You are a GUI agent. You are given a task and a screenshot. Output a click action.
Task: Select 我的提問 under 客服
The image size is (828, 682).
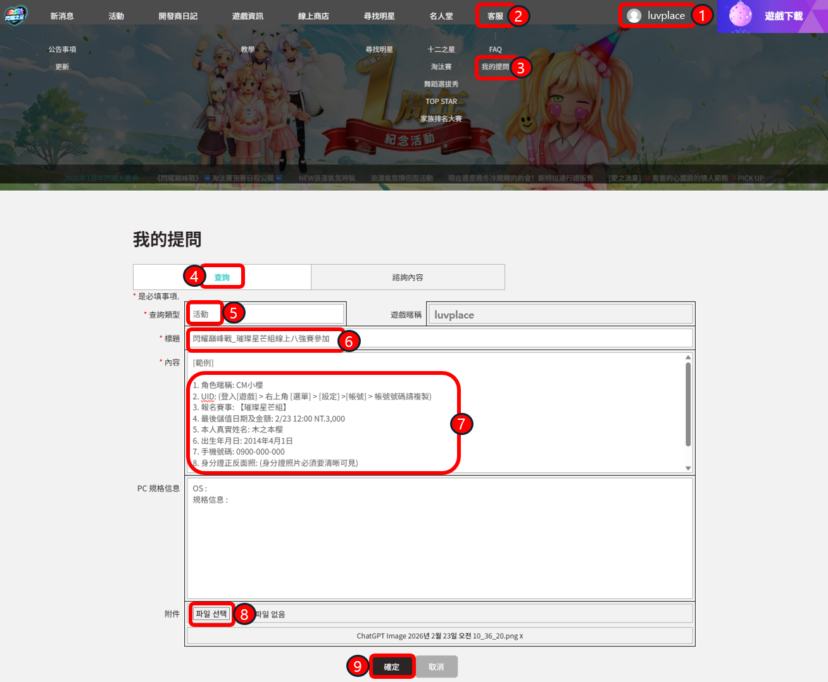point(495,67)
